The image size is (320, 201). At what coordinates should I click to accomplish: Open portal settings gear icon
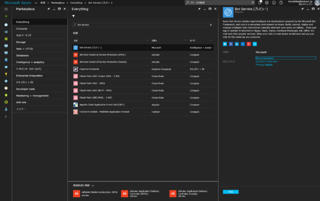pyautogui.click(x=267, y=2)
